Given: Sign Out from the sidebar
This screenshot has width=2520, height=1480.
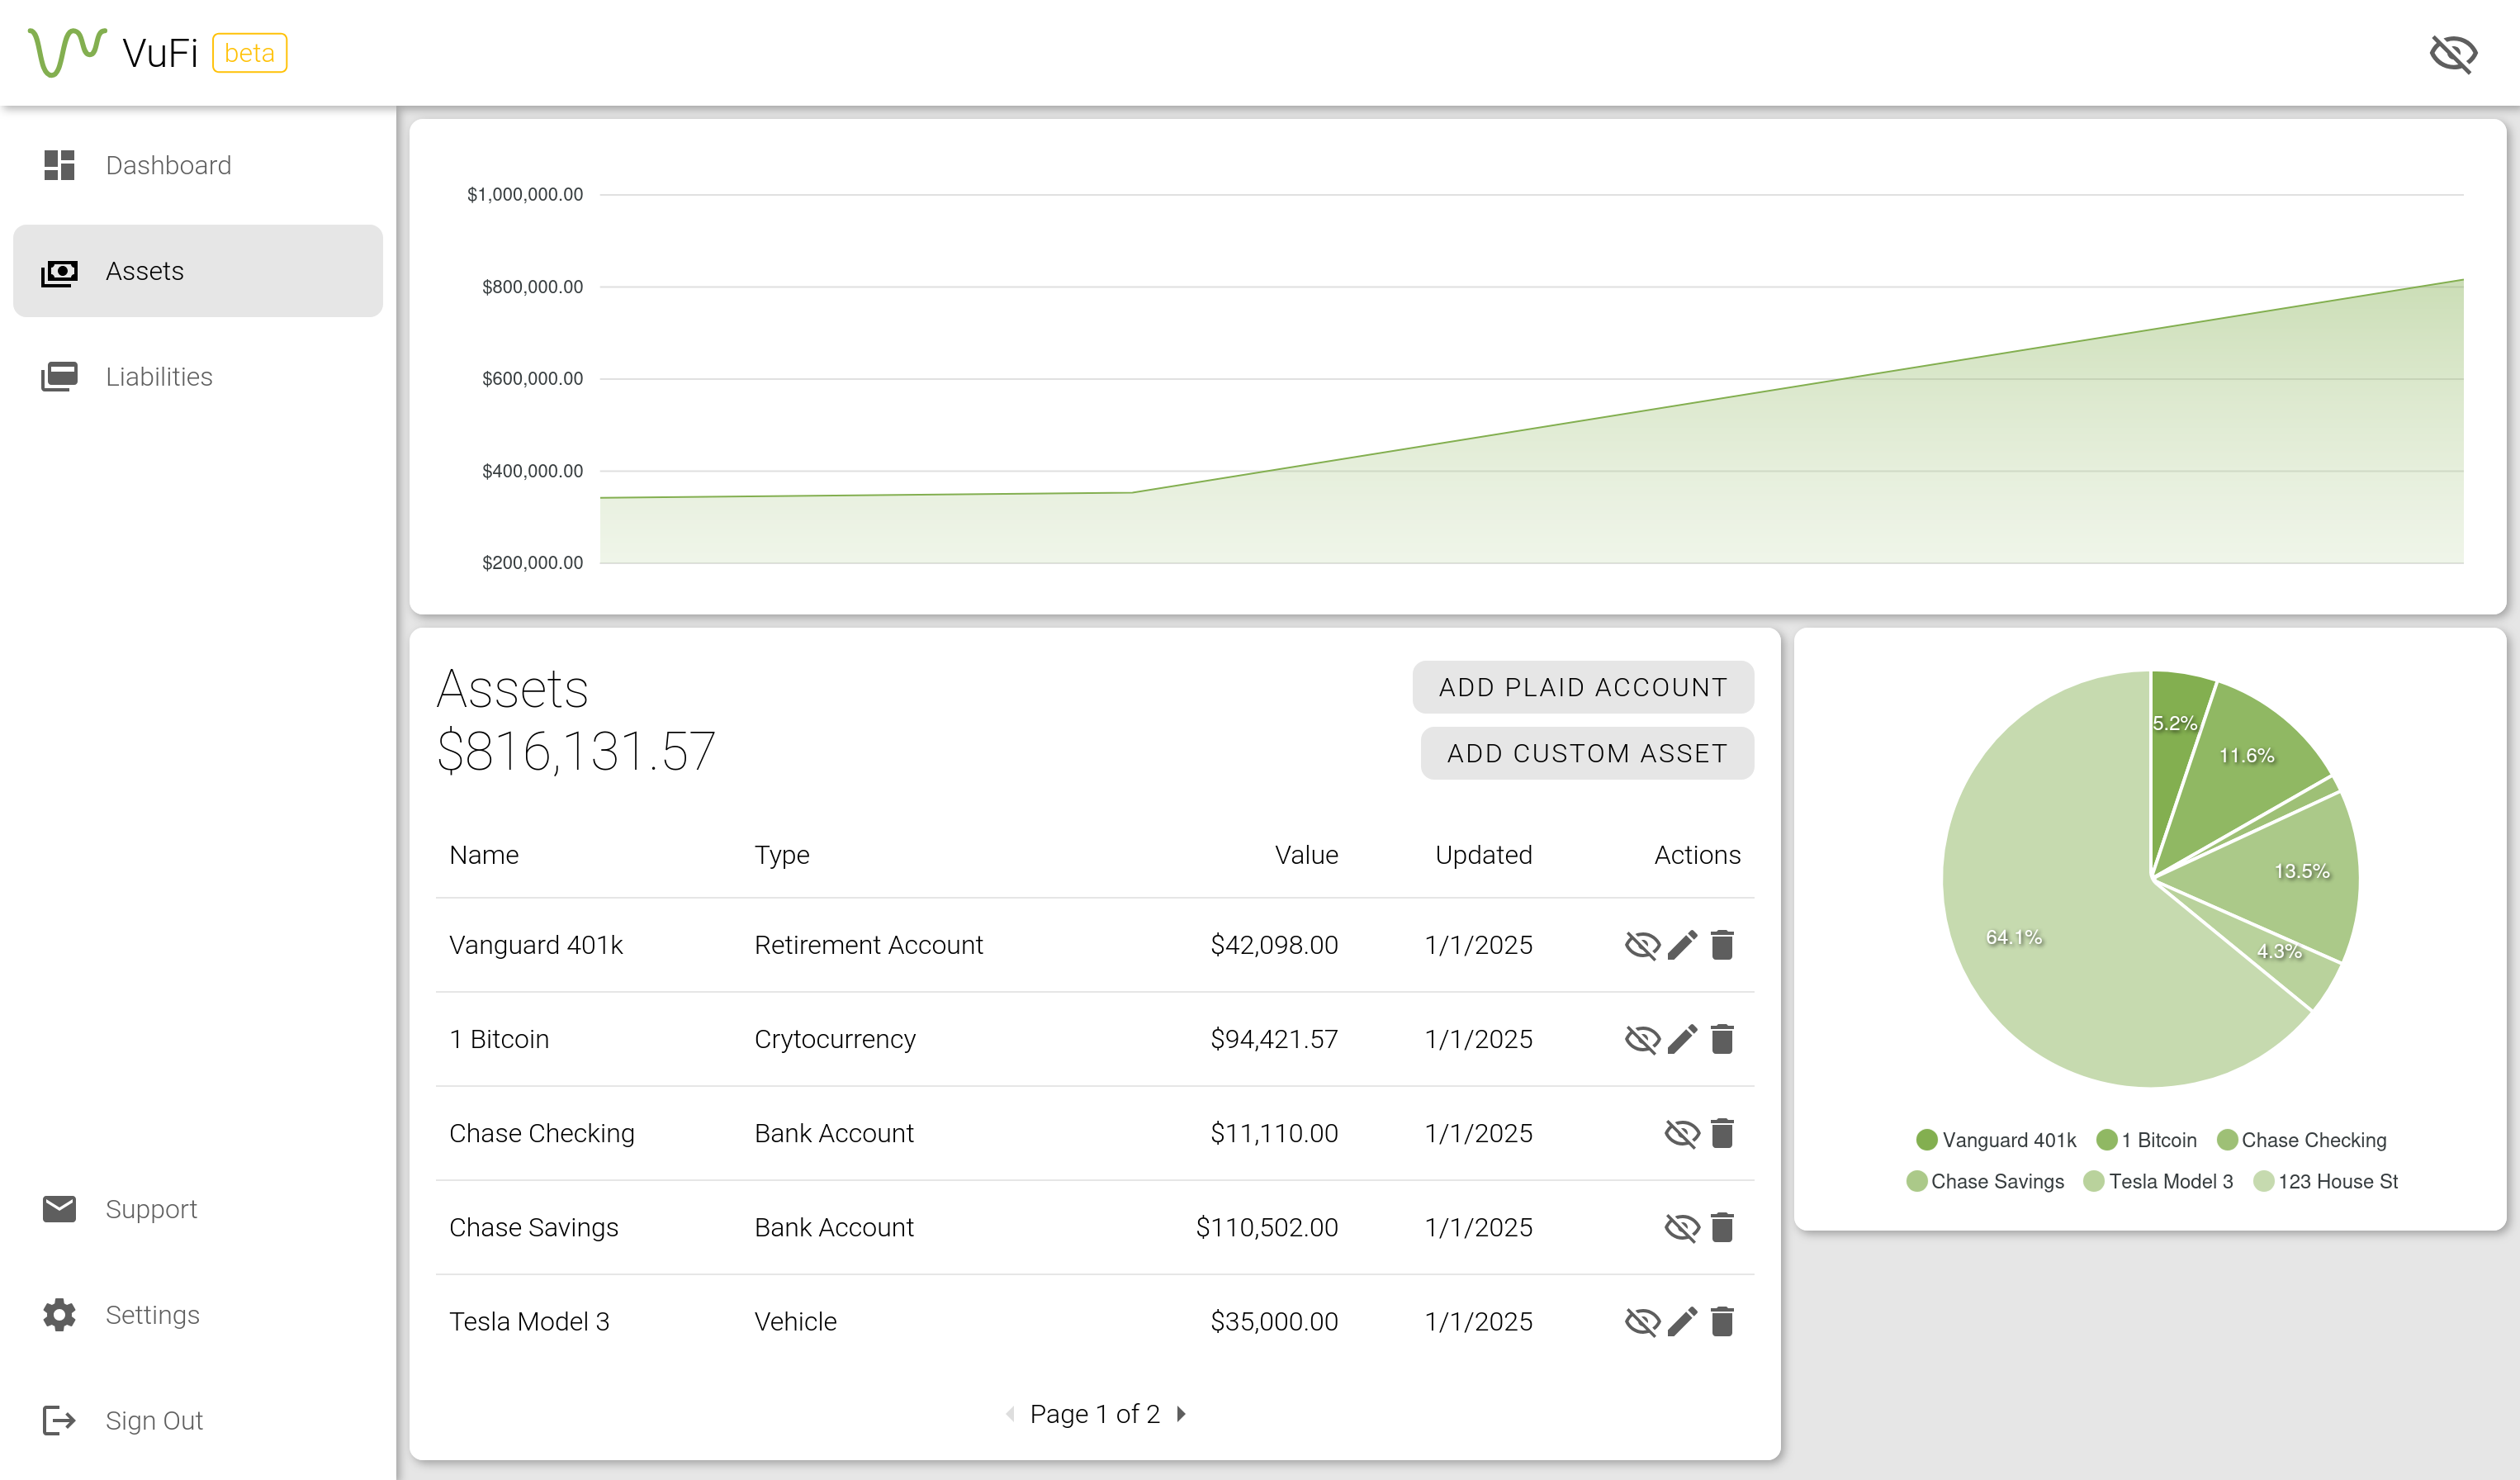Looking at the screenshot, I should 198,1420.
